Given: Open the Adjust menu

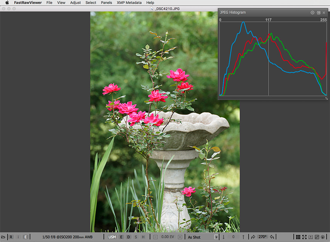Looking at the screenshot, I should (76, 3).
